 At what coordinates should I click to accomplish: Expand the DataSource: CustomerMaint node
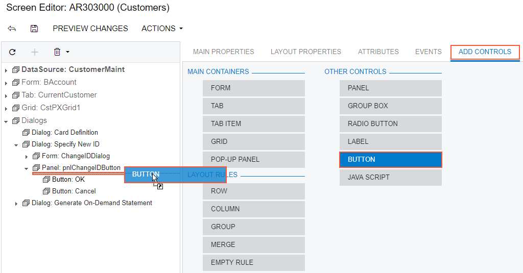(x=6, y=70)
